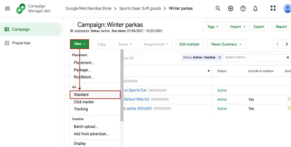
Task: Open the Assignments dropdown
Action: [x=156, y=44]
